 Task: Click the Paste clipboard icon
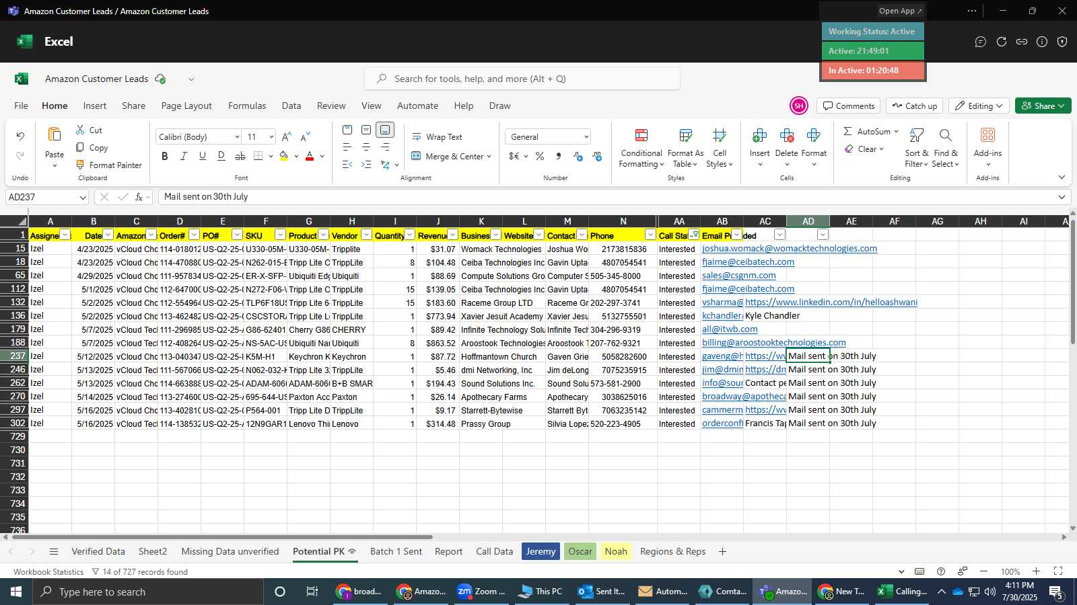[55, 135]
